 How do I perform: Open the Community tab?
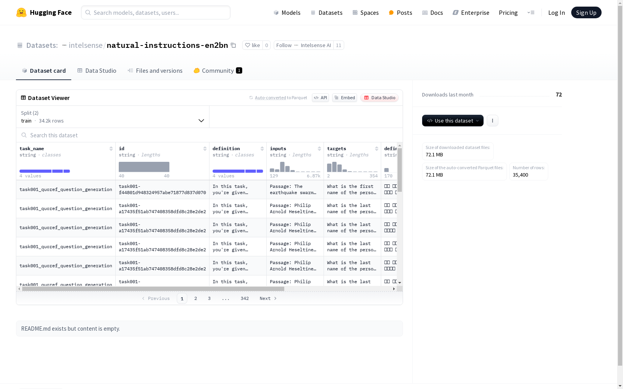coord(218,70)
